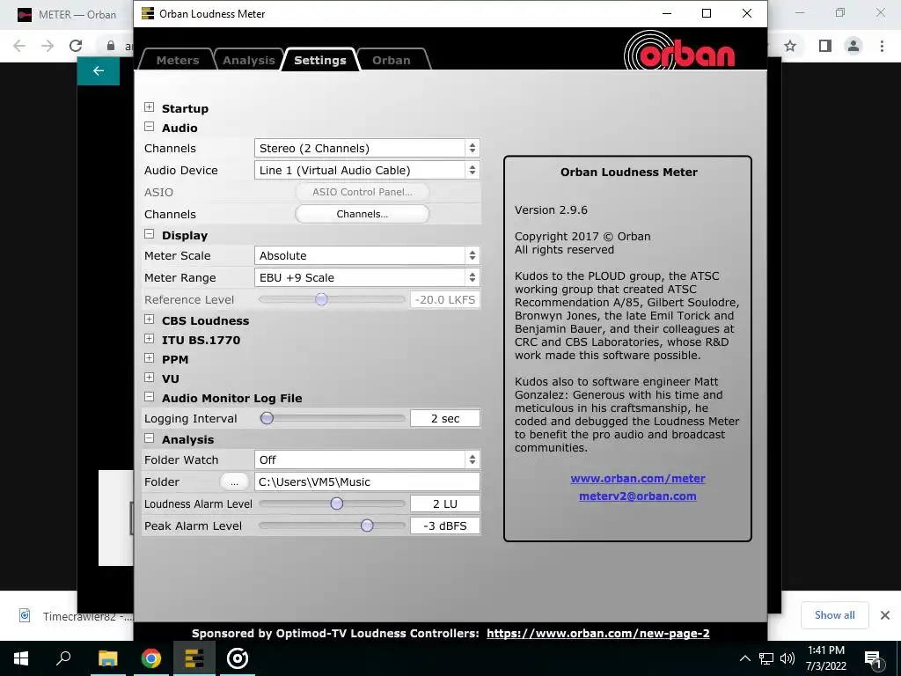Click the Loudness Alarm Level slider handle

pos(337,503)
